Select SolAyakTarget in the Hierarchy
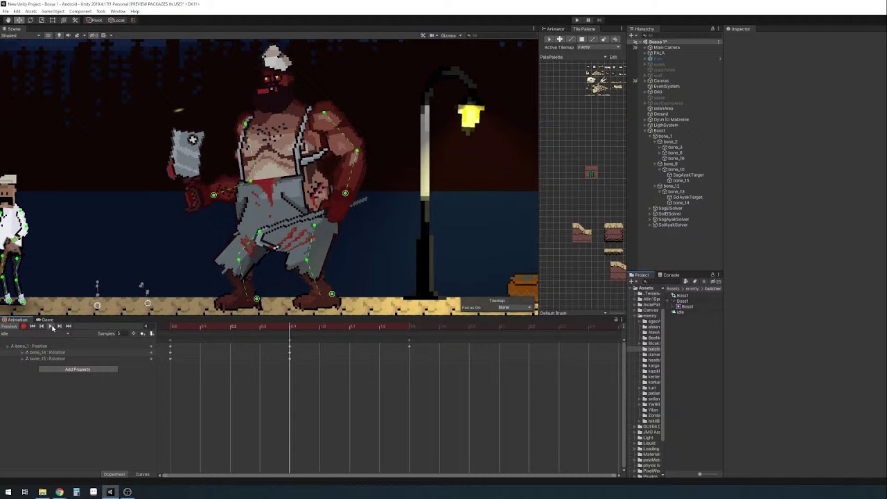The width and height of the screenshot is (887, 499). tap(687, 198)
